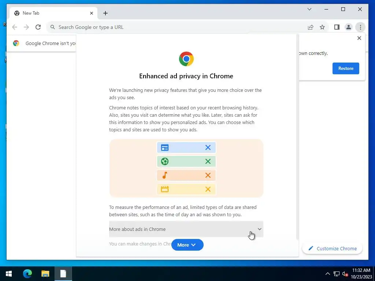Launch Microsoft Edge from the taskbar
This screenshot has height=281, width=375.
coord(27,274)
